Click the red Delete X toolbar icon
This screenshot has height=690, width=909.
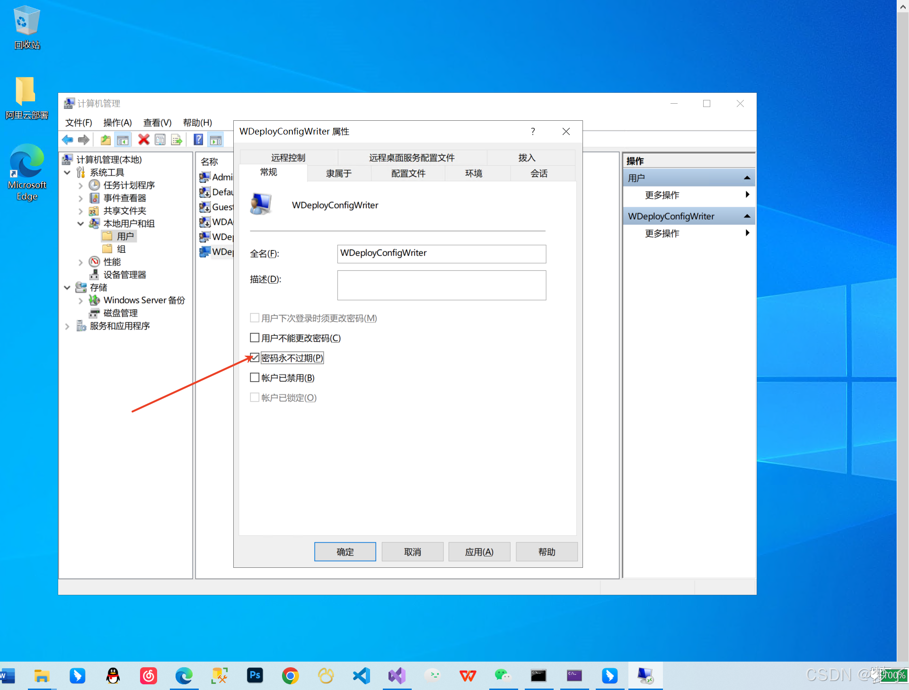click(143, 140)
